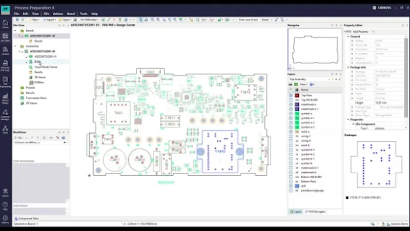Click the delete X icon in the Workflows toolbar

[x=57, y=137]
